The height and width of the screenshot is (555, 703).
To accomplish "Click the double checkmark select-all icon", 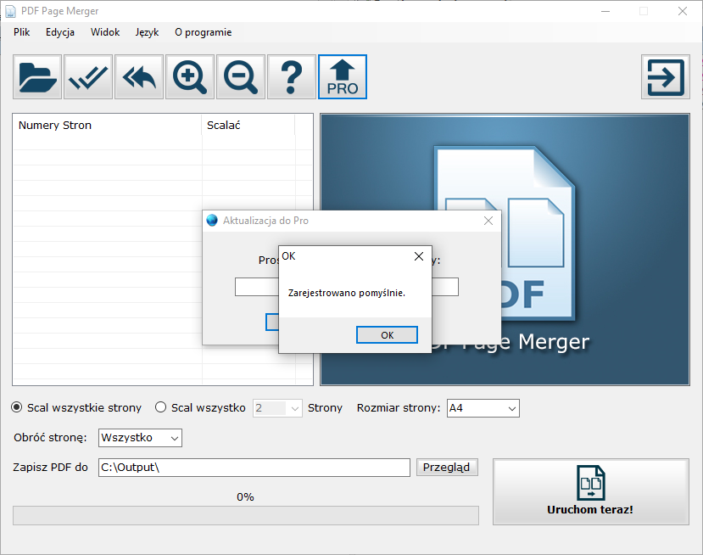I will 88,77.
